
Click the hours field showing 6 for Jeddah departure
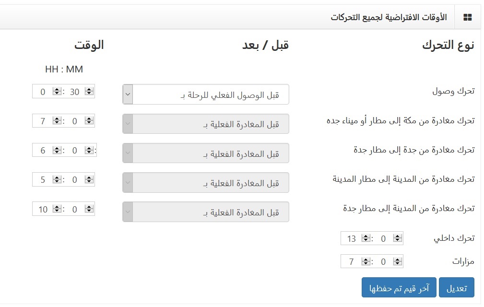coord(42,150)
